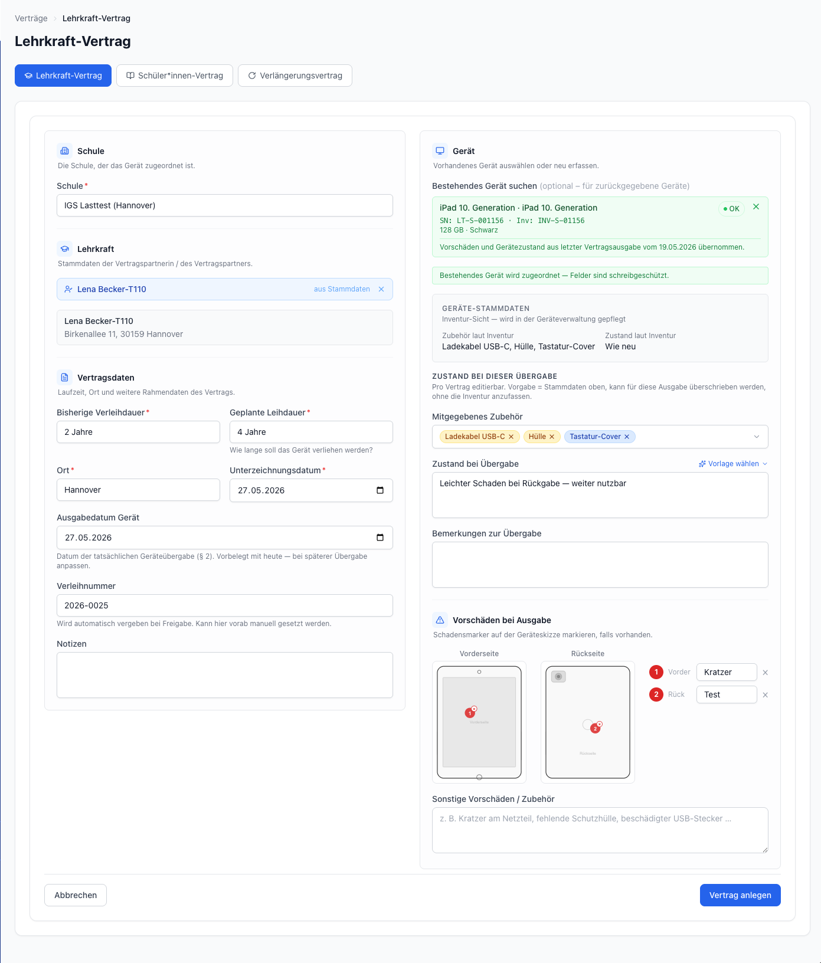821x963 pixels.
Task: Click the Vertragsdaten document icon
Action: click(x=65, y=378)
